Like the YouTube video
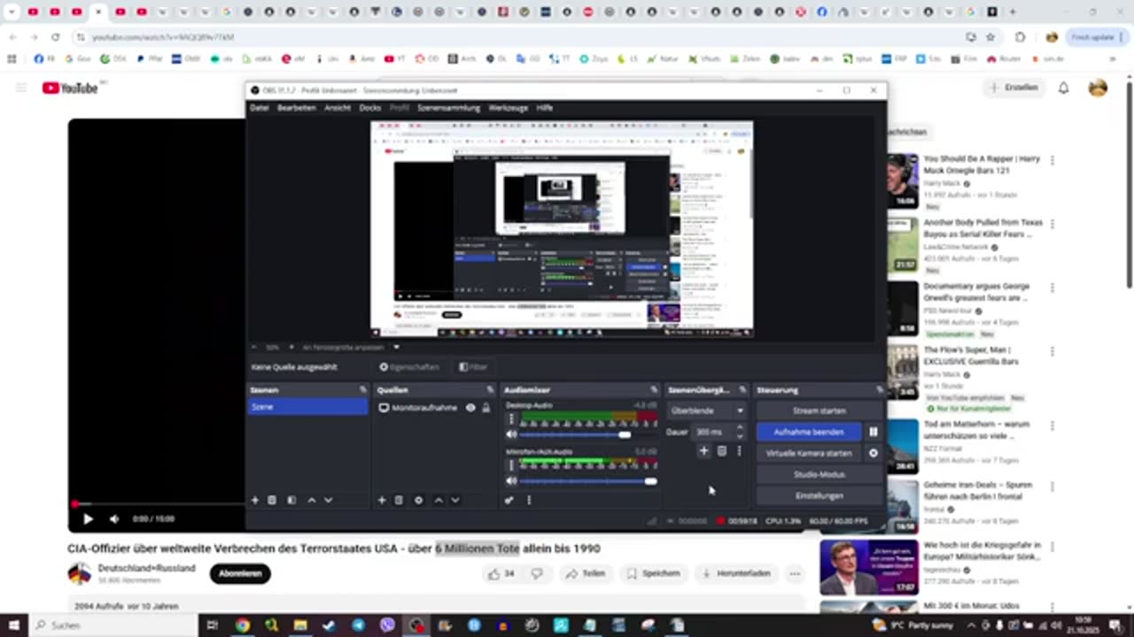The image size is (1134, 637). pyautogui.click(x=501, y=573)
